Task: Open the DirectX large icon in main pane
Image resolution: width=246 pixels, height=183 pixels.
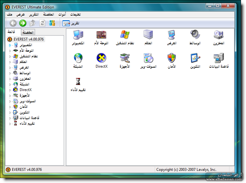Action: [102, 61]
